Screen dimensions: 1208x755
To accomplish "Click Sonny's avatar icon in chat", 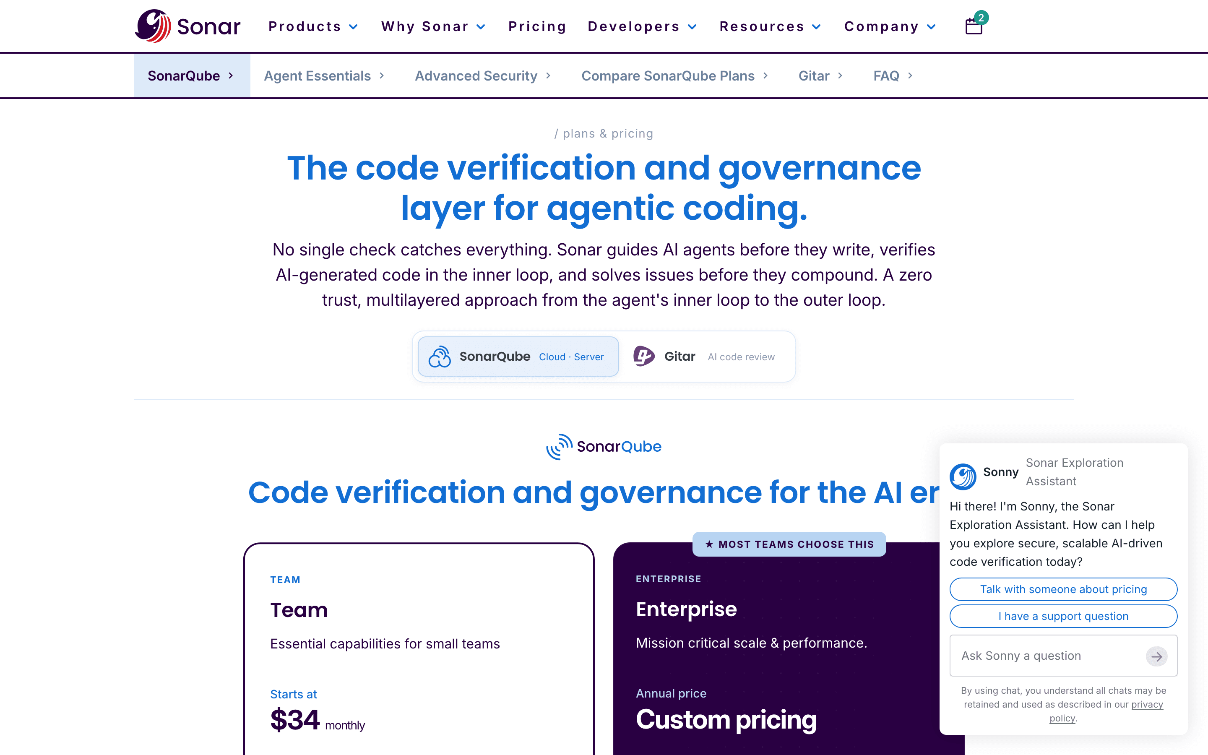I will [963, 476].
